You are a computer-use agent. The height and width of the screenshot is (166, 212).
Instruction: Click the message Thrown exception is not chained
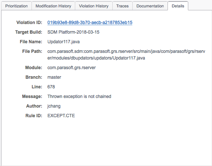[79, 96]
